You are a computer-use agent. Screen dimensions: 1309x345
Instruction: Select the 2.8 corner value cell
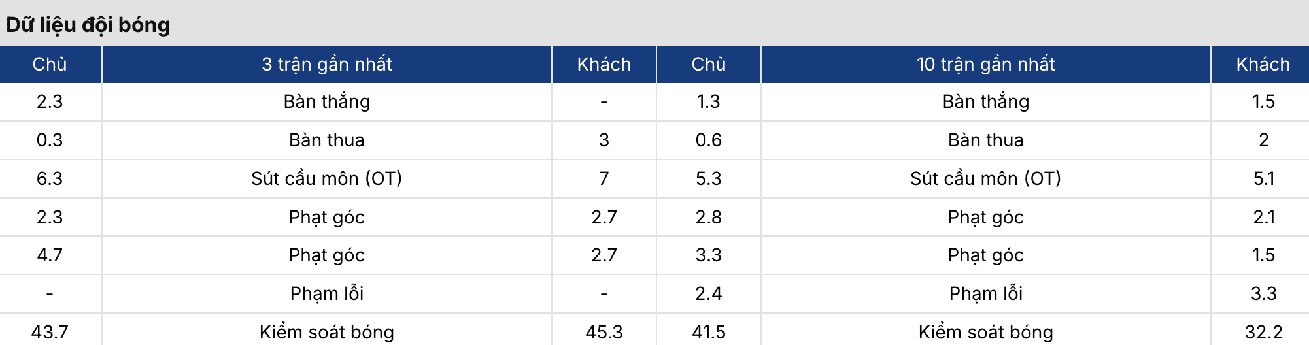pos(708,217)
